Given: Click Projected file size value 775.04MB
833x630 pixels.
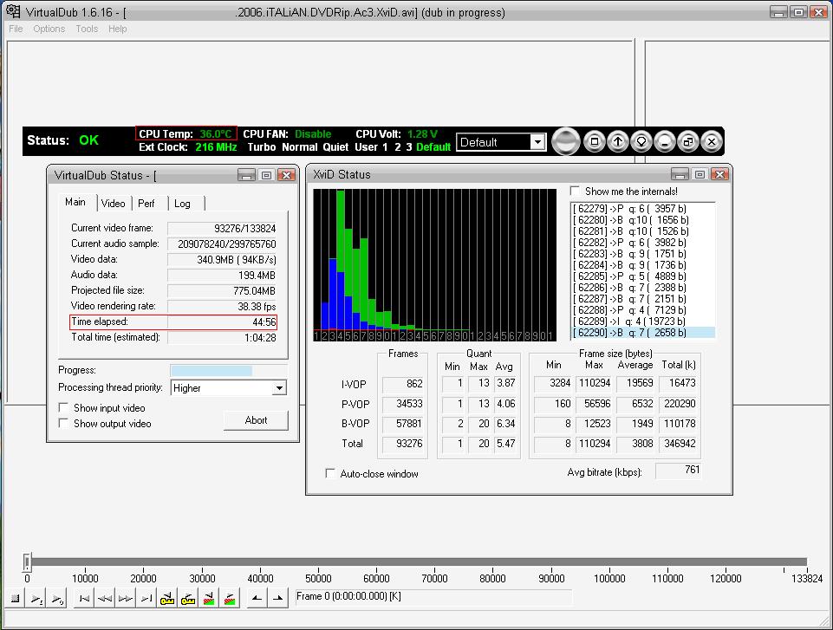Looking at the screenshot, I should [x=222, y=291].
